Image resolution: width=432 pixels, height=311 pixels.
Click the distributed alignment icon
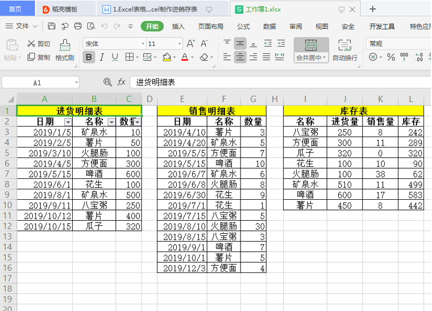(279, 57)
